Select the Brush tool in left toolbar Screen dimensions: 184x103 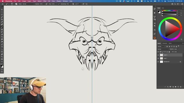(x=2, y=27)
